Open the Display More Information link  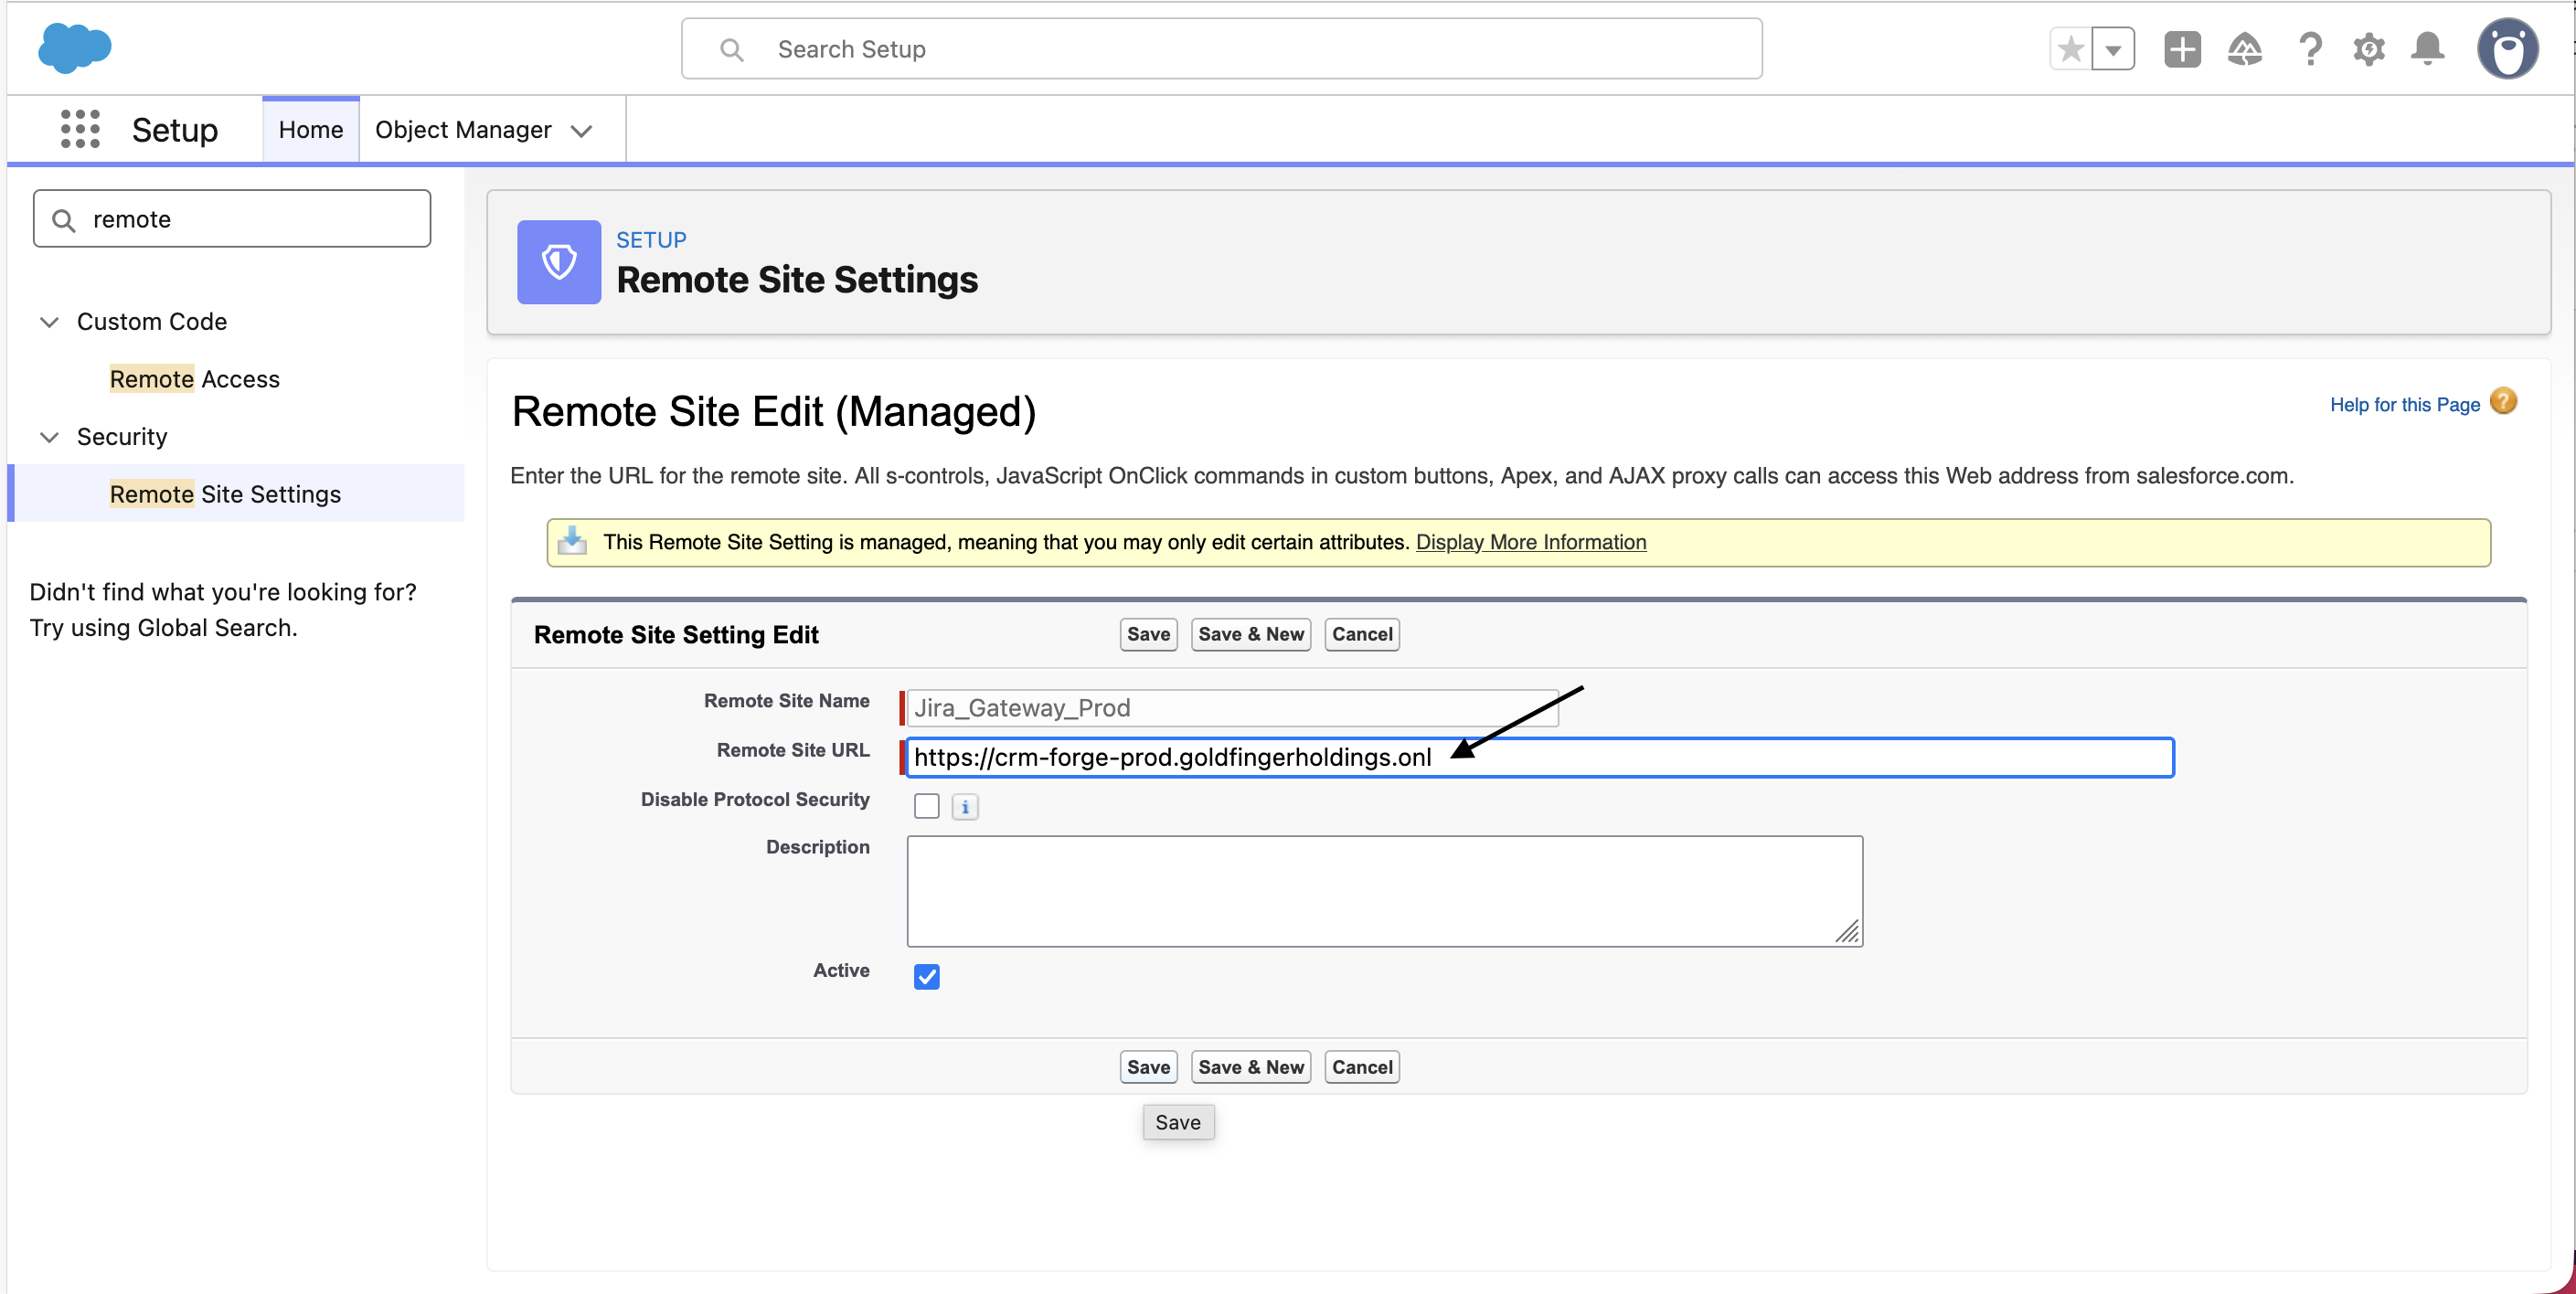pos(1531,542)
